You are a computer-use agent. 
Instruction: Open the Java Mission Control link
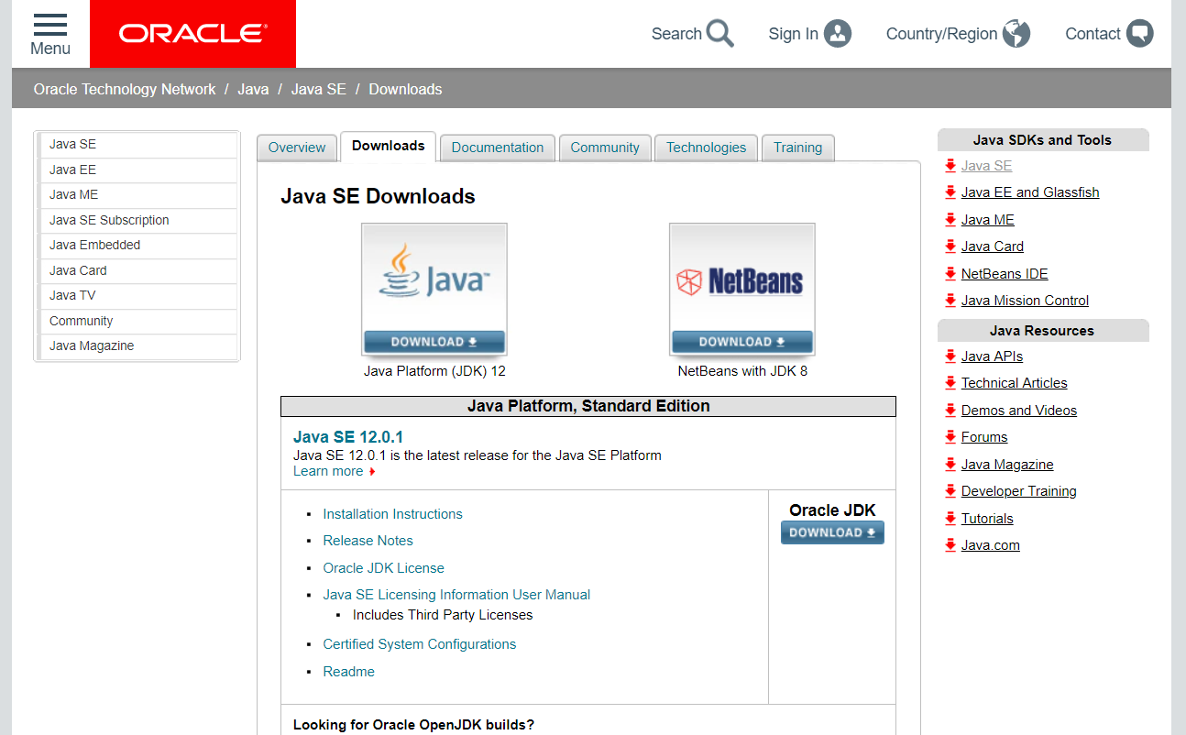click(1025, 301)
